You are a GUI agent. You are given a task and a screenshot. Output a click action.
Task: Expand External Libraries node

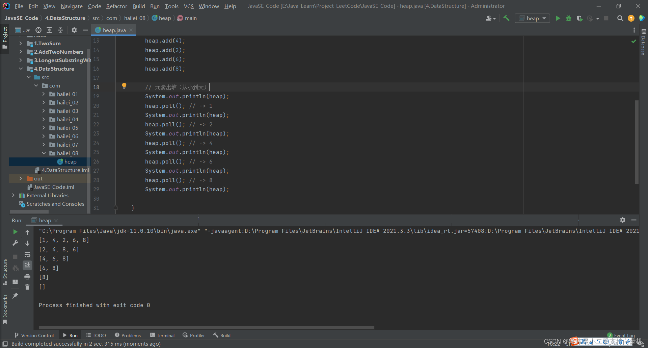click(x=13, y=195)
